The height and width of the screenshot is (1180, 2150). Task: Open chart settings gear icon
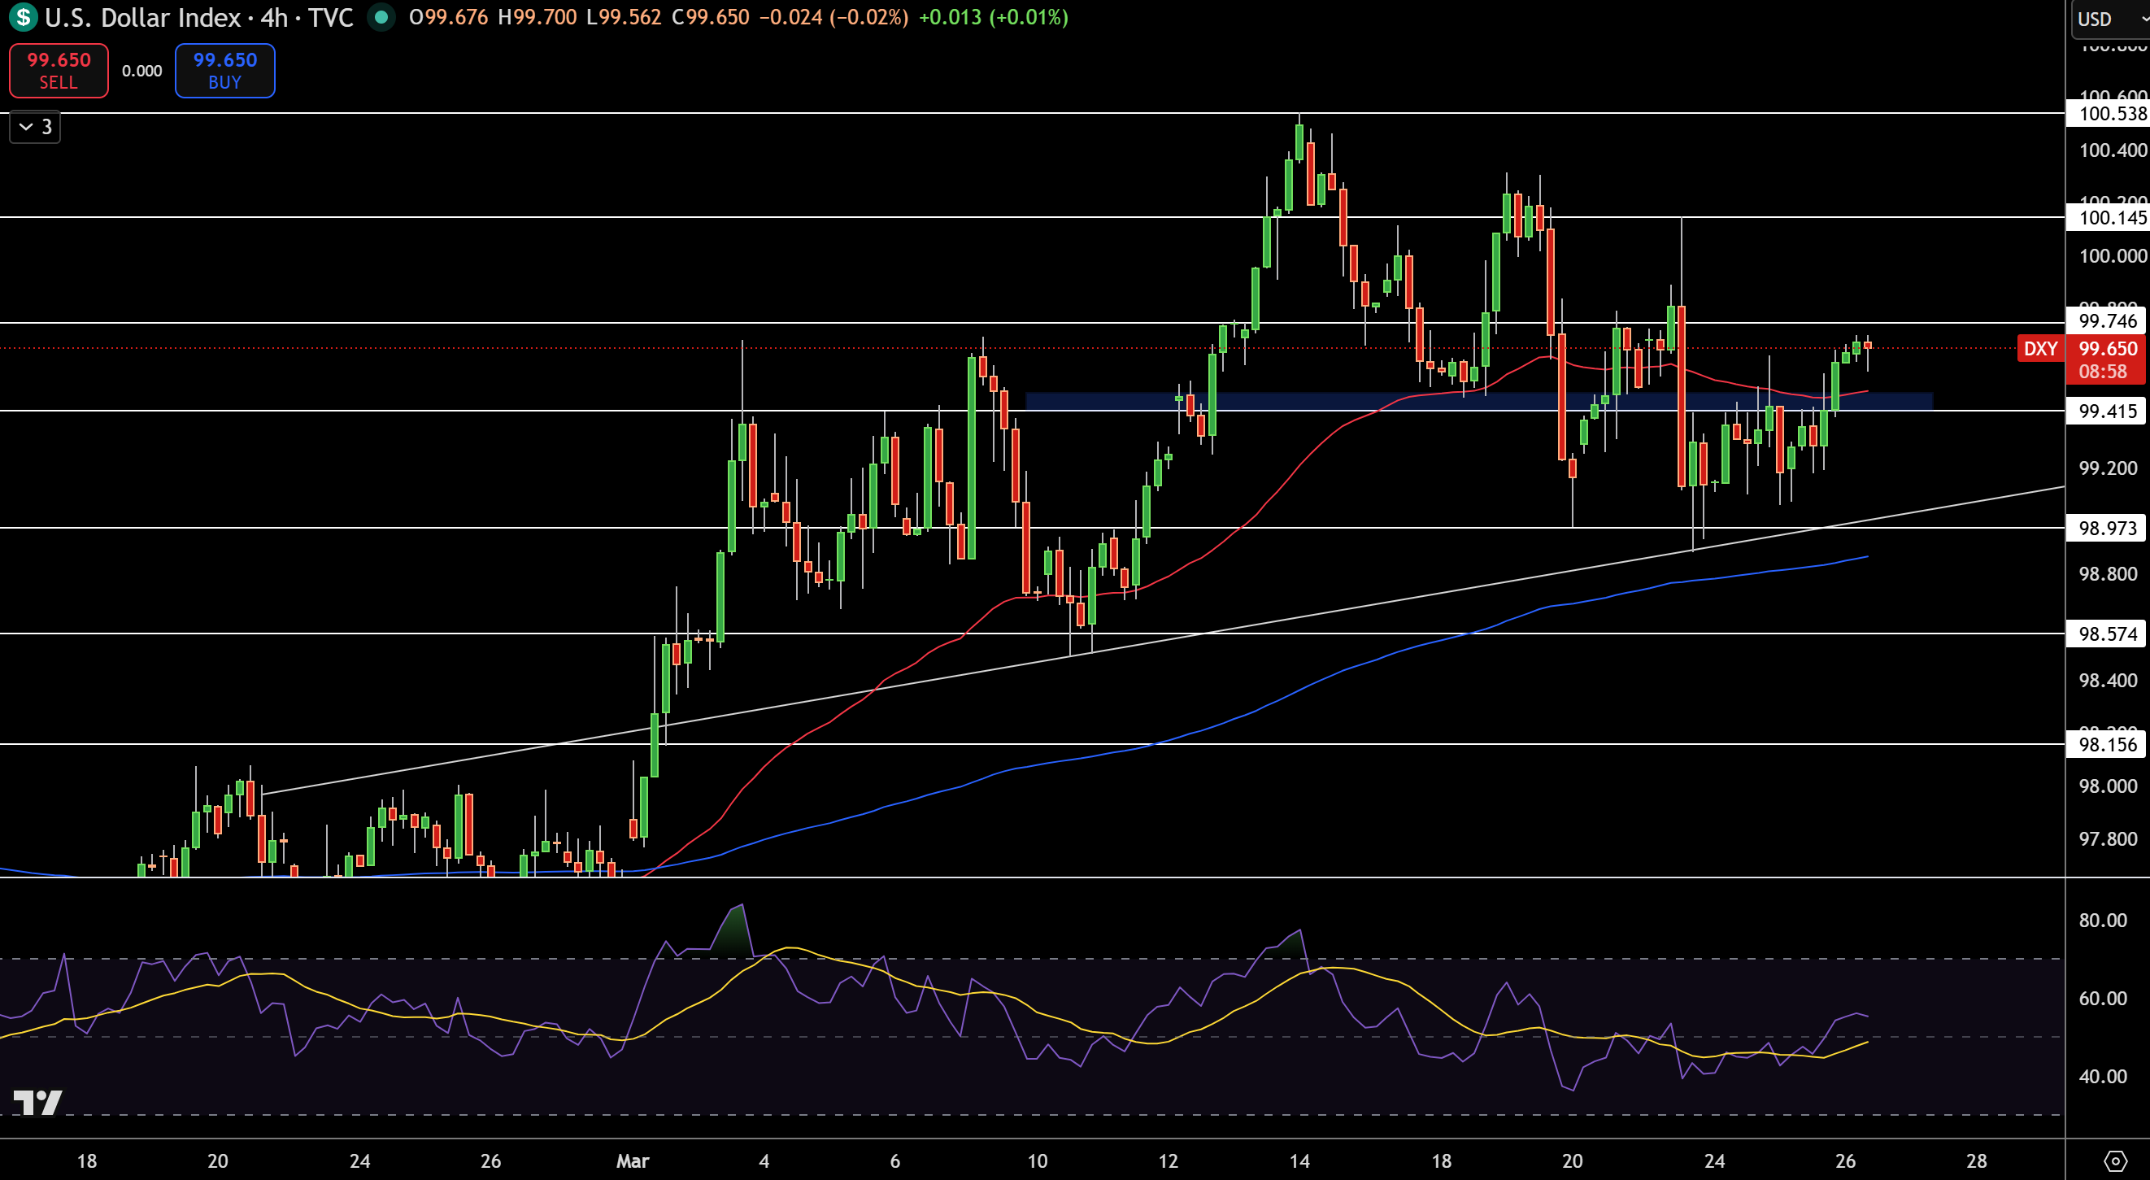point(2115,1160)
